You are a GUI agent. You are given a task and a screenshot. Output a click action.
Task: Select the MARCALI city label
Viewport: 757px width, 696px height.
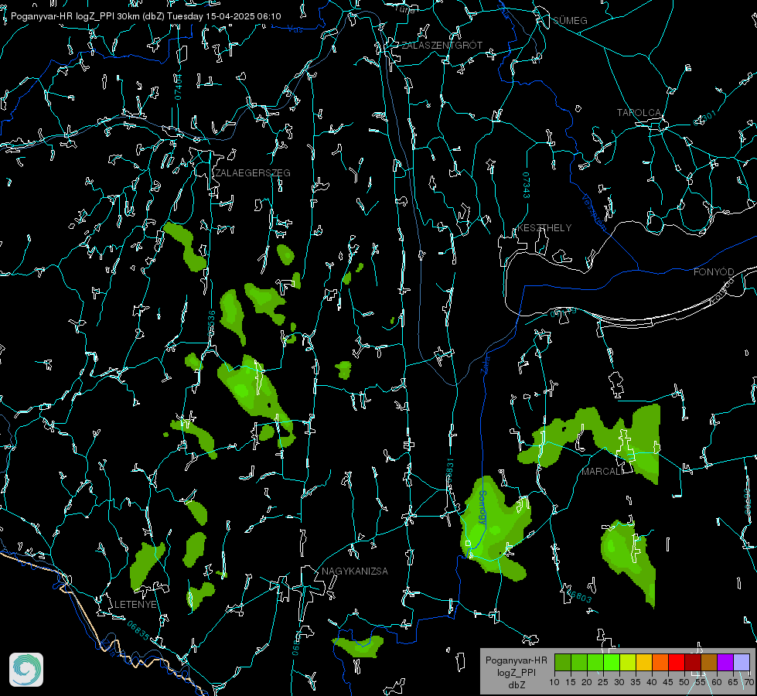[602, 471]
